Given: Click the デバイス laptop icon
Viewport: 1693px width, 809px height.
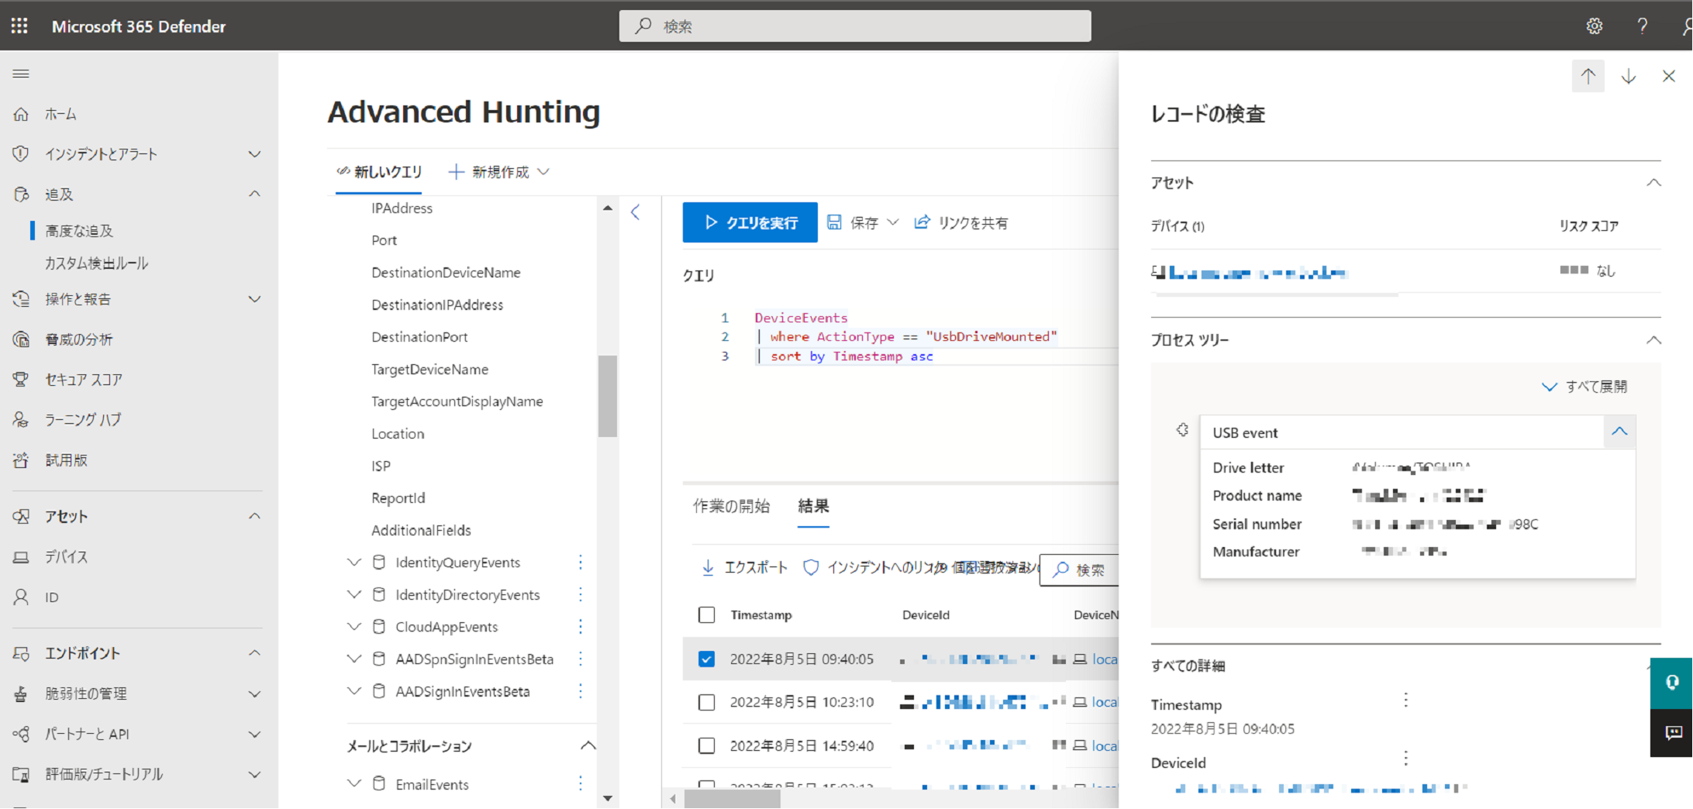Looking at the screenshot, I should [x=21, y=556].
